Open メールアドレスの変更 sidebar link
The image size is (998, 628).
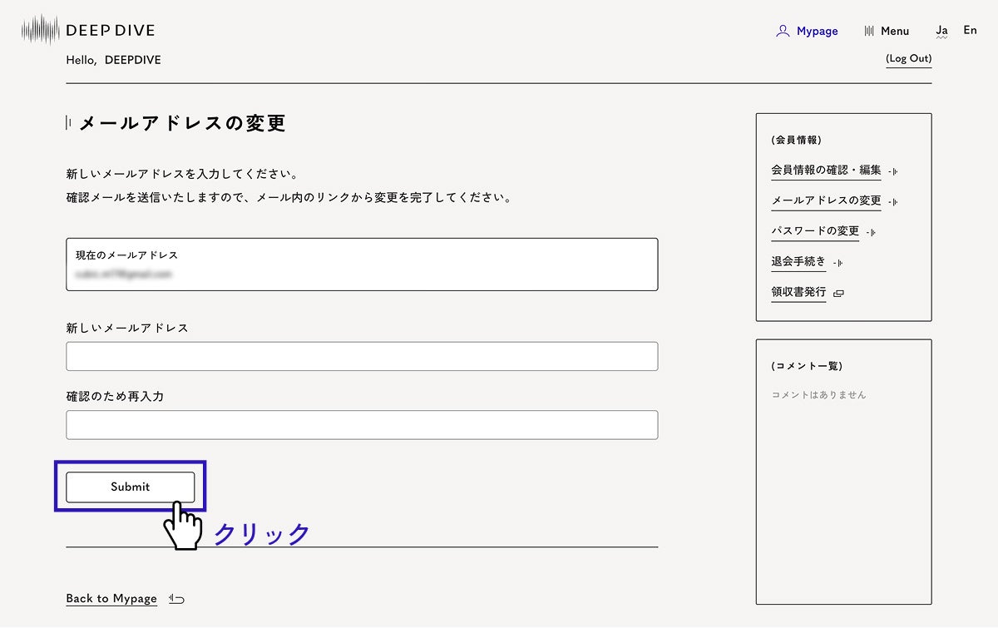(826, 200)
